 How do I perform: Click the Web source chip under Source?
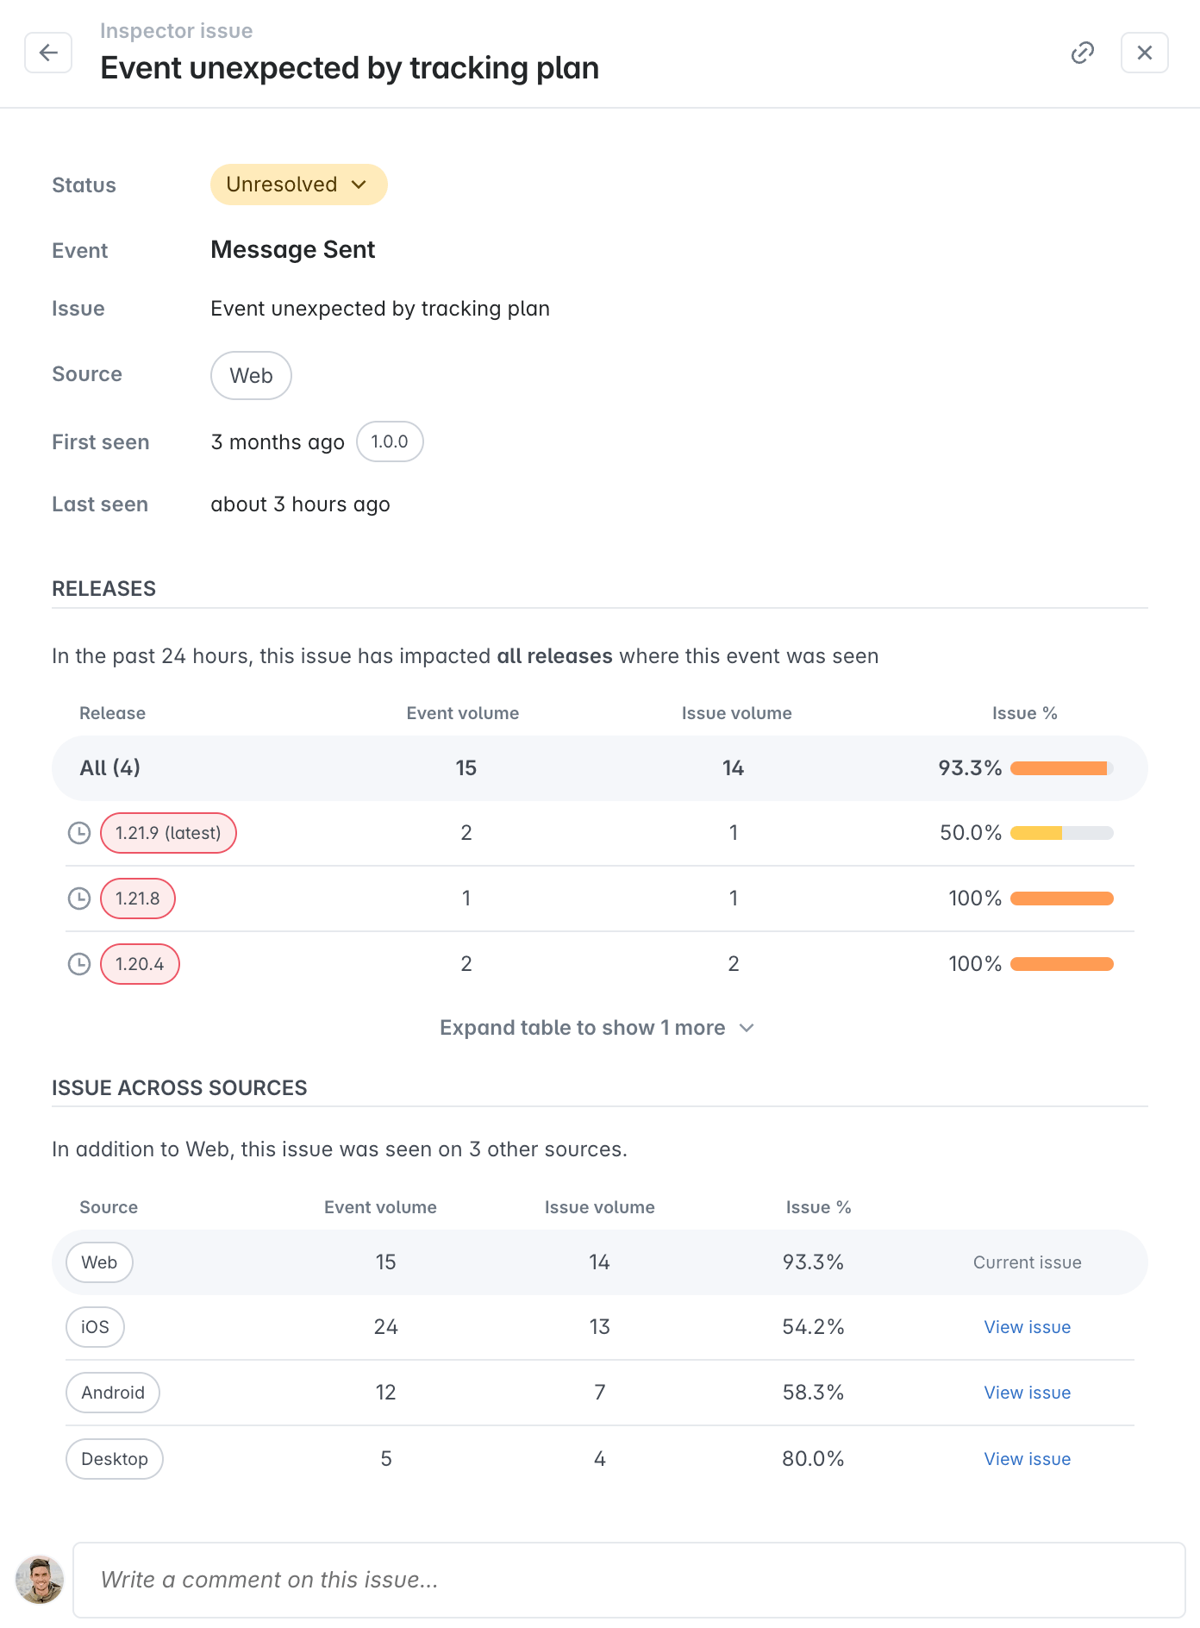(x=251, y=376)
